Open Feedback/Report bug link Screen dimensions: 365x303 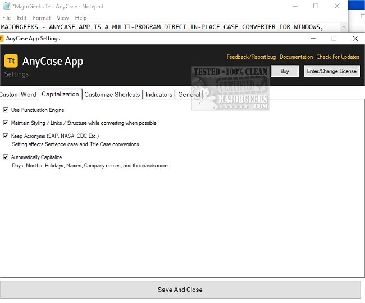pos(251,57)
